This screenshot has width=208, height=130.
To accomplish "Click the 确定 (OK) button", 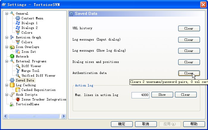I will (x=122, y=124).
